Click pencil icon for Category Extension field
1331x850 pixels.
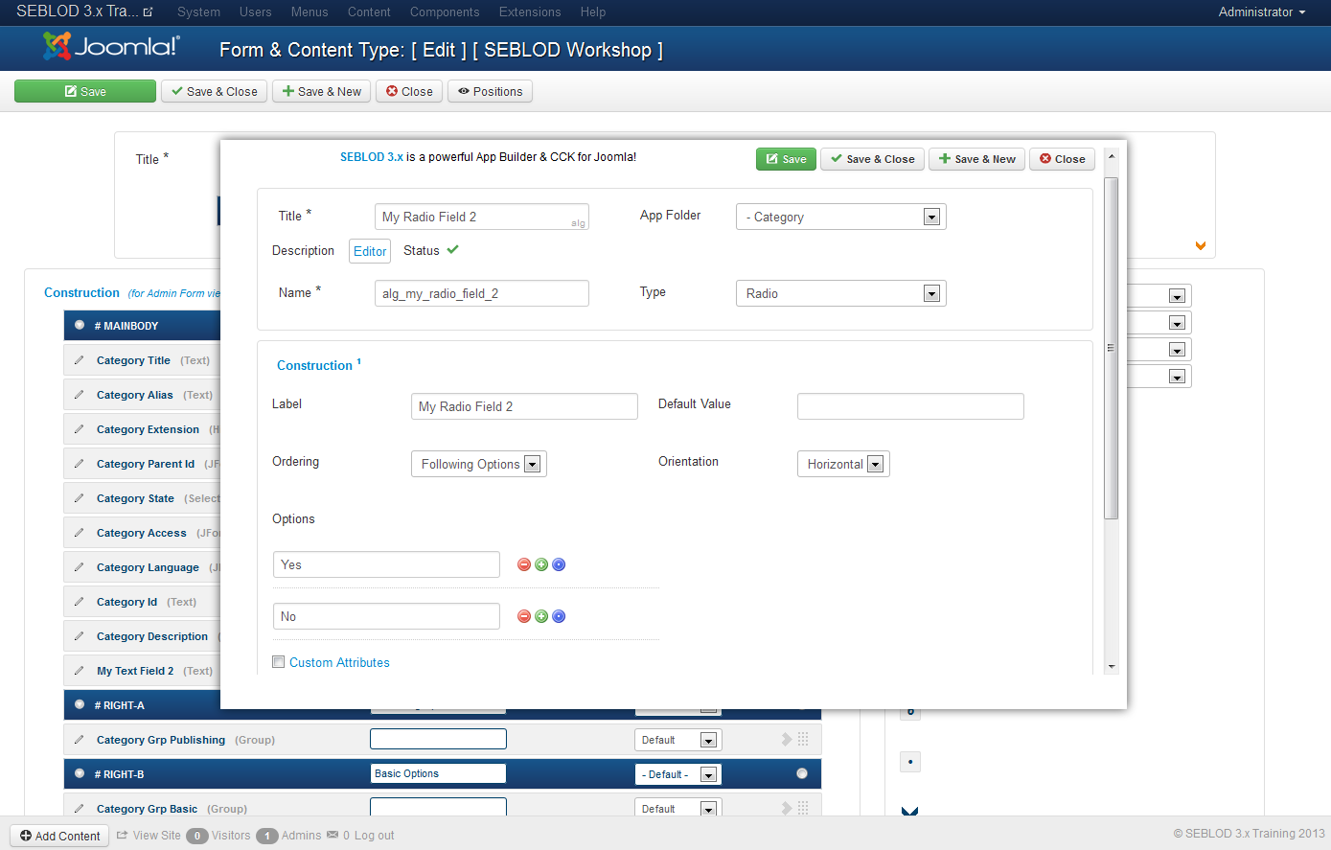[79, 429]
